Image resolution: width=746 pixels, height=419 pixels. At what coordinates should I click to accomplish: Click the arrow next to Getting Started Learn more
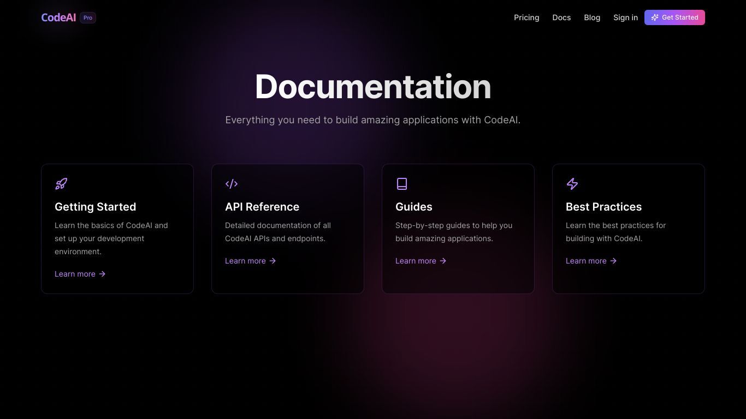102,274
